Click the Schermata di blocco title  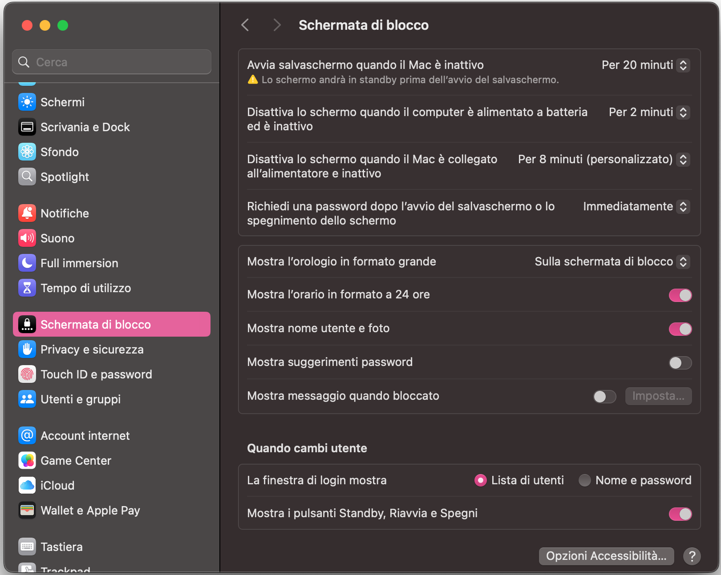tap(364, 25)
